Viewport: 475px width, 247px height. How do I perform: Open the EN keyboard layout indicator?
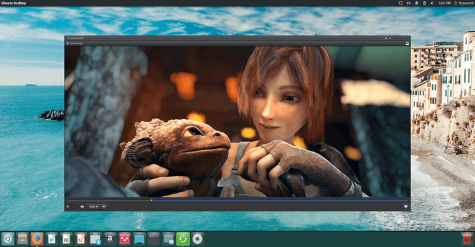point(408,3)
